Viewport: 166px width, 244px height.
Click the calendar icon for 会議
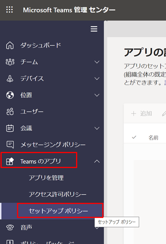coord(10,128)
